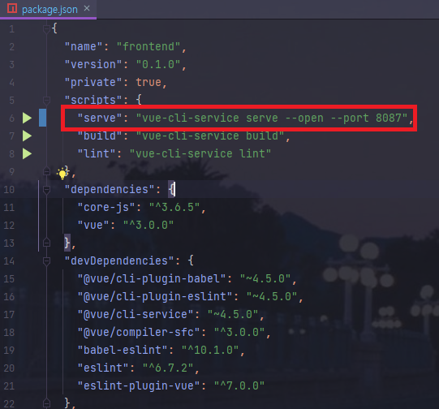Collapse the dependencies block fold marker on line 10

click(46, 190)
